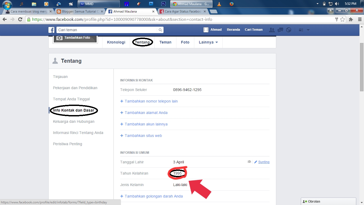Open the Tentang tab

click(142, 42)
